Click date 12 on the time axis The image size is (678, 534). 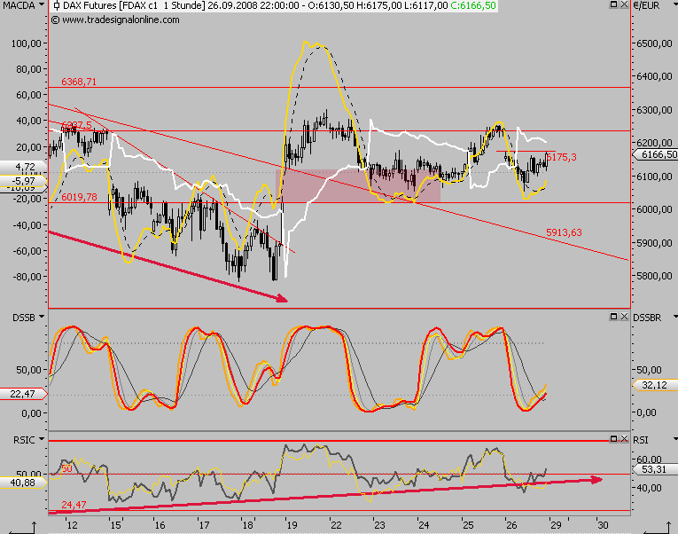click(72, 525)
